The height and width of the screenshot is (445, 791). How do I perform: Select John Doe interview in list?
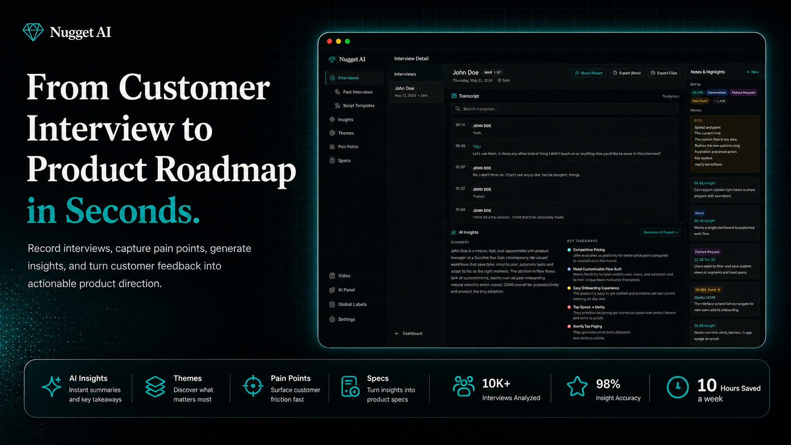(416, 92)
